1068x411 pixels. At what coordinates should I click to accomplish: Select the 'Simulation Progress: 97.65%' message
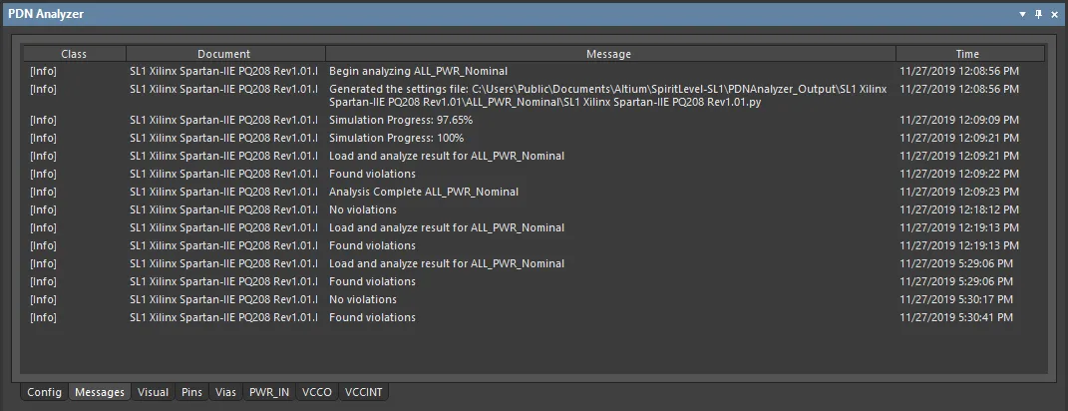pyautogui.click(x=401, y=120)
